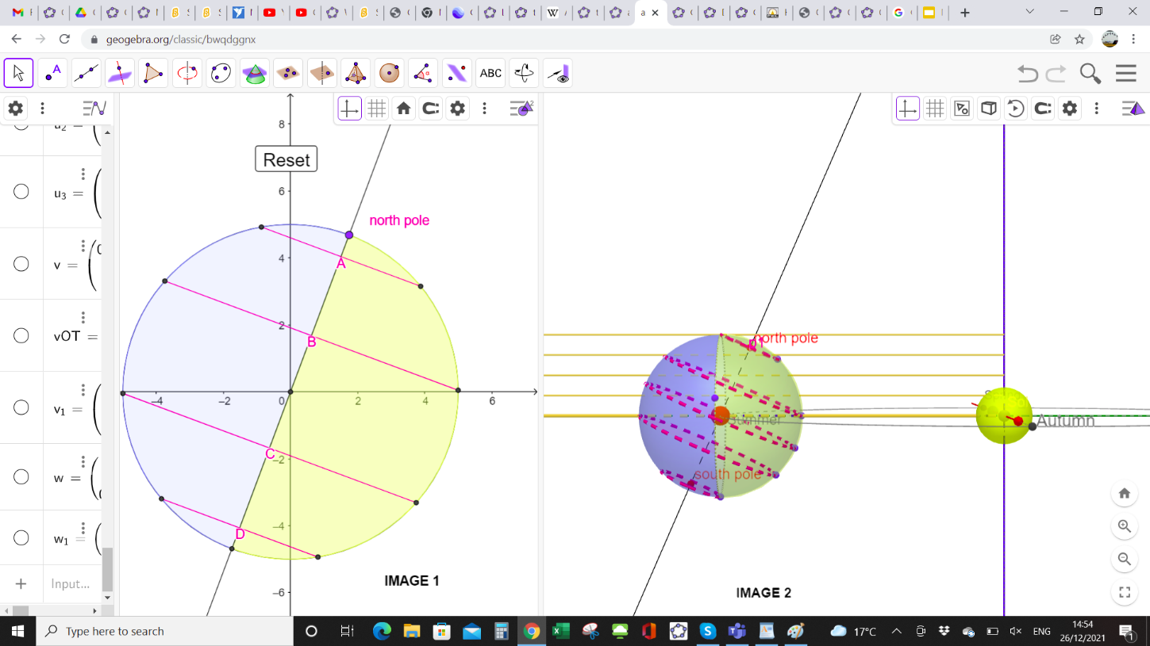Select the Angle tool

click(423, 73)
